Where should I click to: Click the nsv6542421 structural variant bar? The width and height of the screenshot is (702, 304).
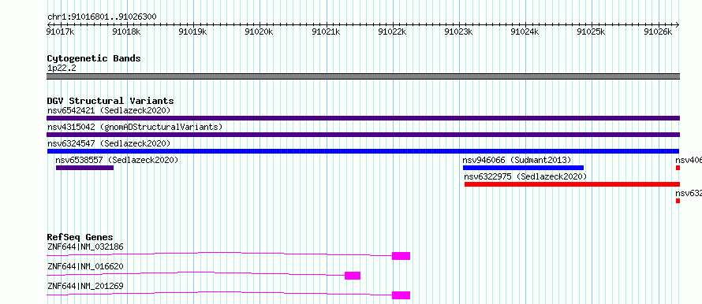point(363,118)
